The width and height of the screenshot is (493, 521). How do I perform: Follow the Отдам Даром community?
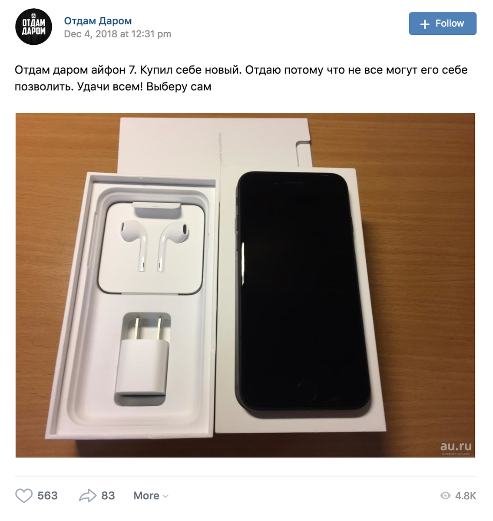tap(442, 23)
